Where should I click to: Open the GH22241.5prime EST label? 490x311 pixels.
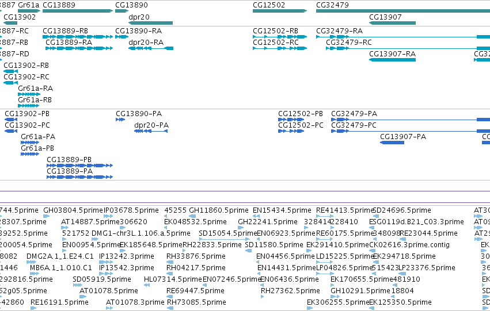coord(268,222)
